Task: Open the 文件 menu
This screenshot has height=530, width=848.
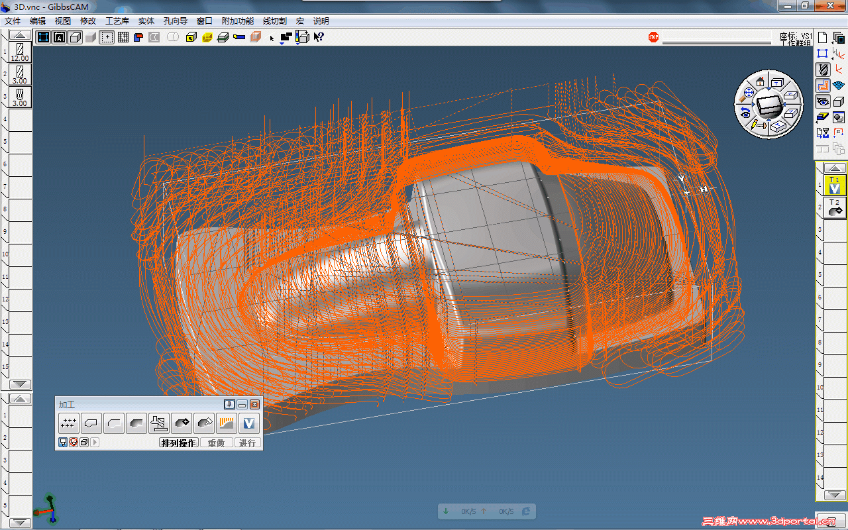Action: 13,21
